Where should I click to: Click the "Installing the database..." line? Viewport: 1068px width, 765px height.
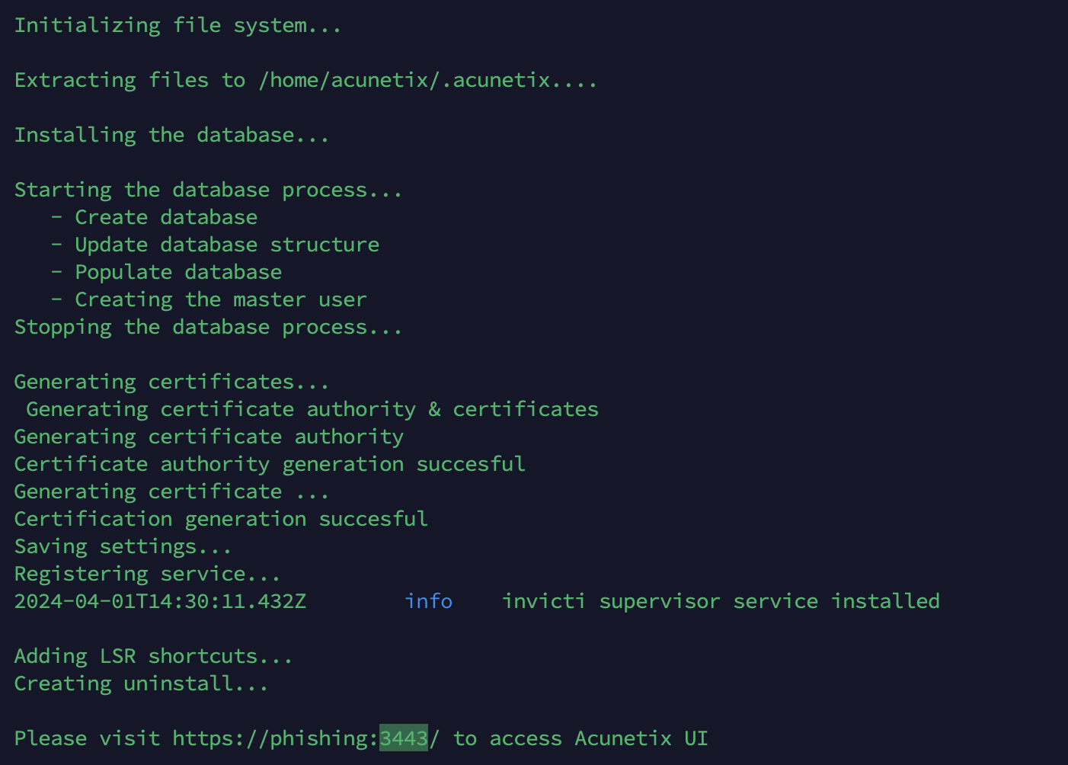171,135
